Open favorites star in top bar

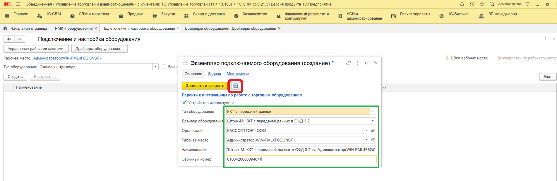pyautogui.click(x=482, y=4)
